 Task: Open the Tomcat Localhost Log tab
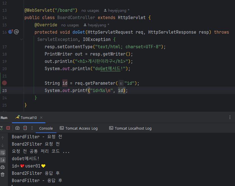click(130, 128)
